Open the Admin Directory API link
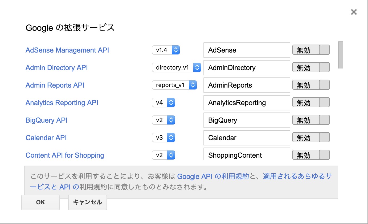Image resolution: width=368 pixels, height=224 pixels. click(56, 68)
